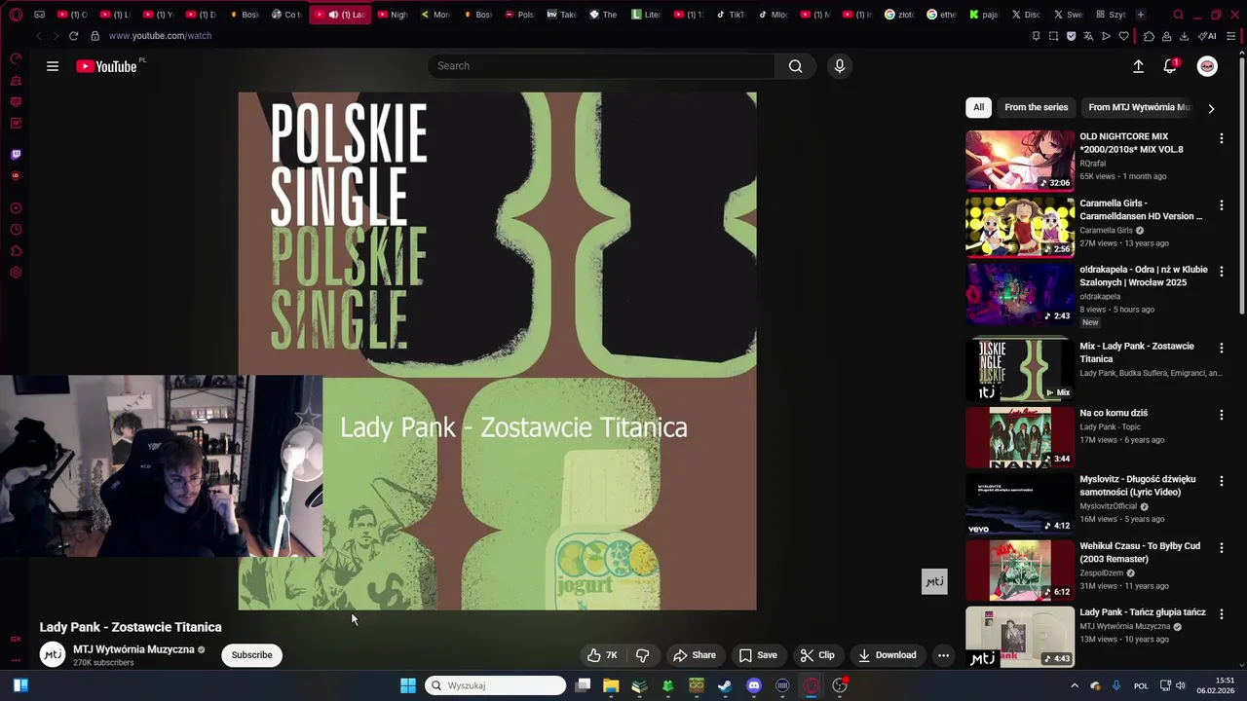Like the video with thumbs up

[602, 655]
